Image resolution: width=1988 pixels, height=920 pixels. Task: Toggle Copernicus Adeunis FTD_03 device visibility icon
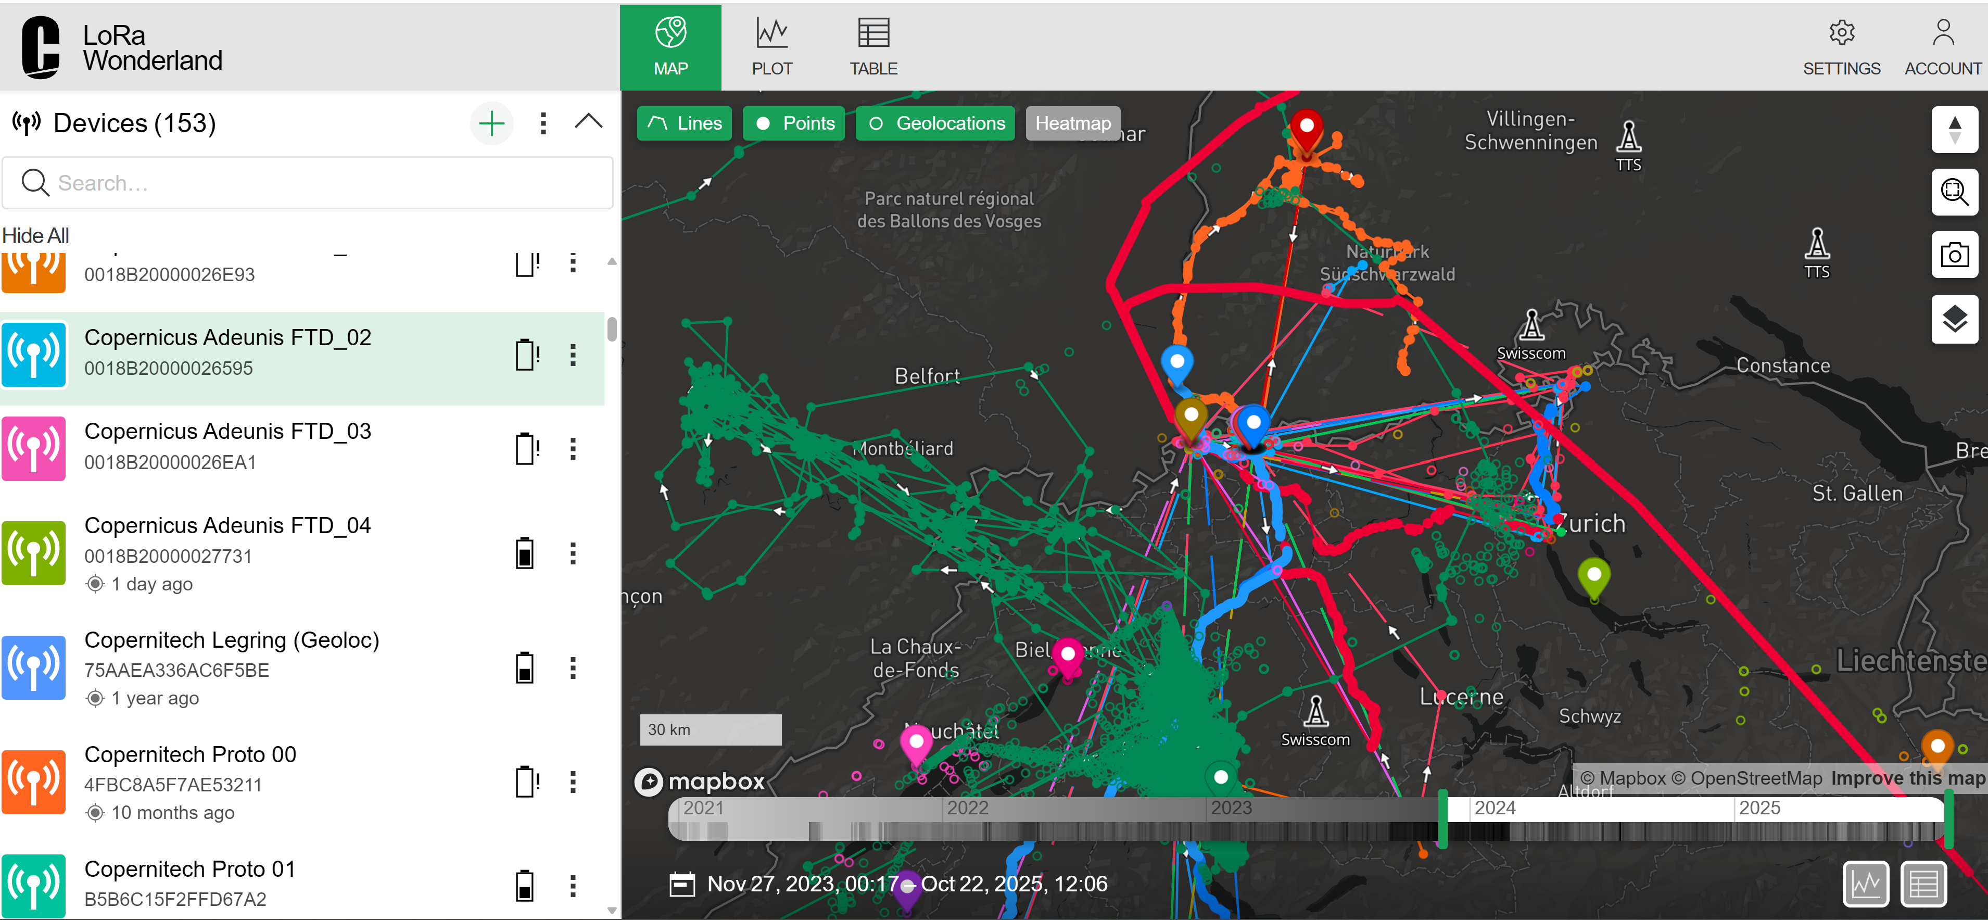click(33, 448)
